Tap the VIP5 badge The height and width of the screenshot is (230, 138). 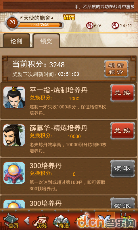pos(69,18)
